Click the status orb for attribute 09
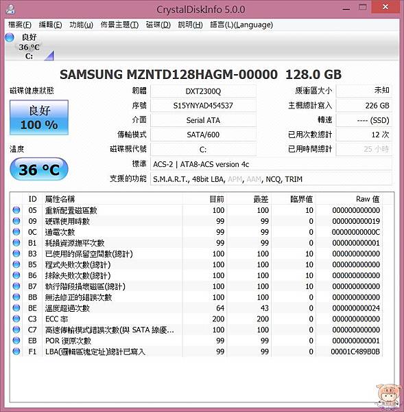The height and width of the screenshot is (412, 404). click(x=16, y=220)
